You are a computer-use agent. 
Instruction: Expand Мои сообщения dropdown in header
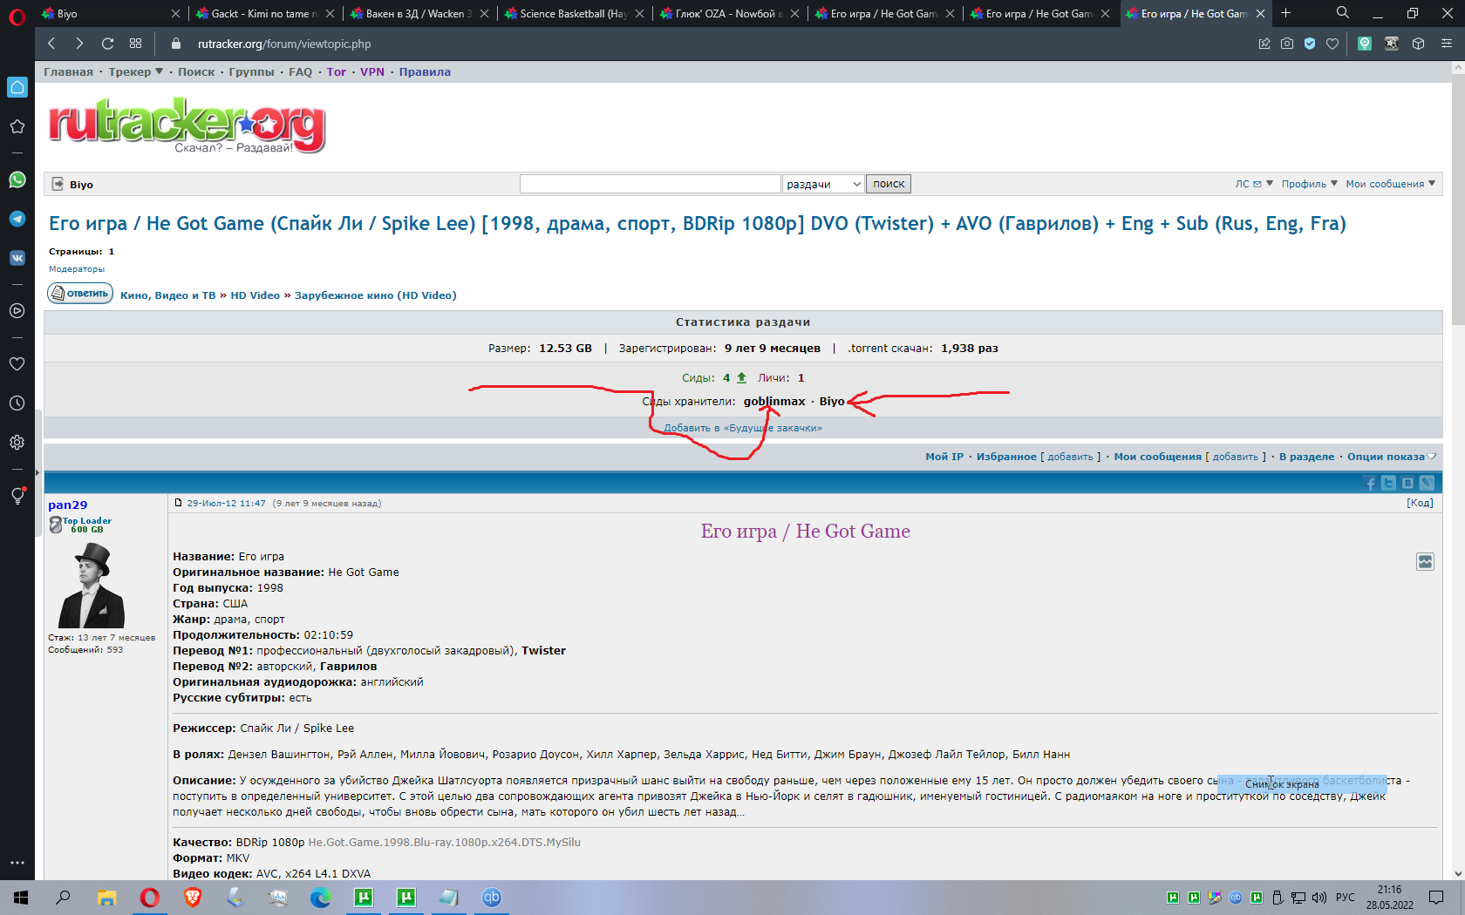click(1391, 184)
